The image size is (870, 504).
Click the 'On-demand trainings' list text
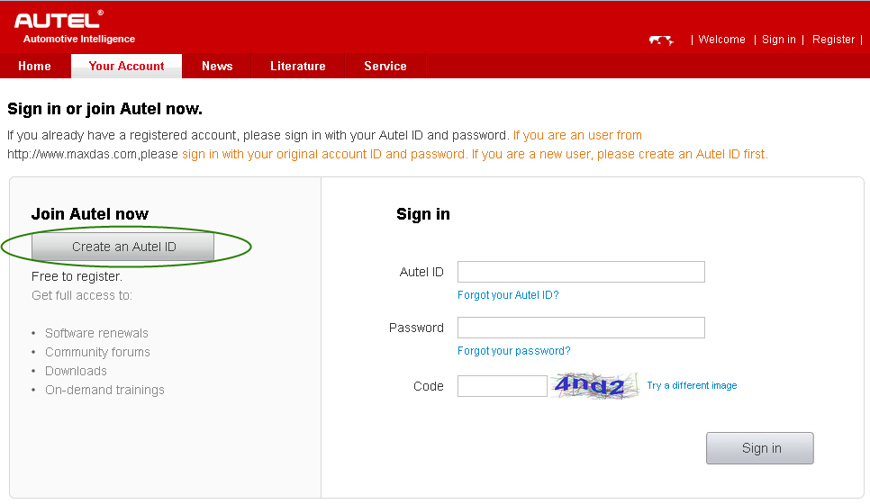(104, 390)
